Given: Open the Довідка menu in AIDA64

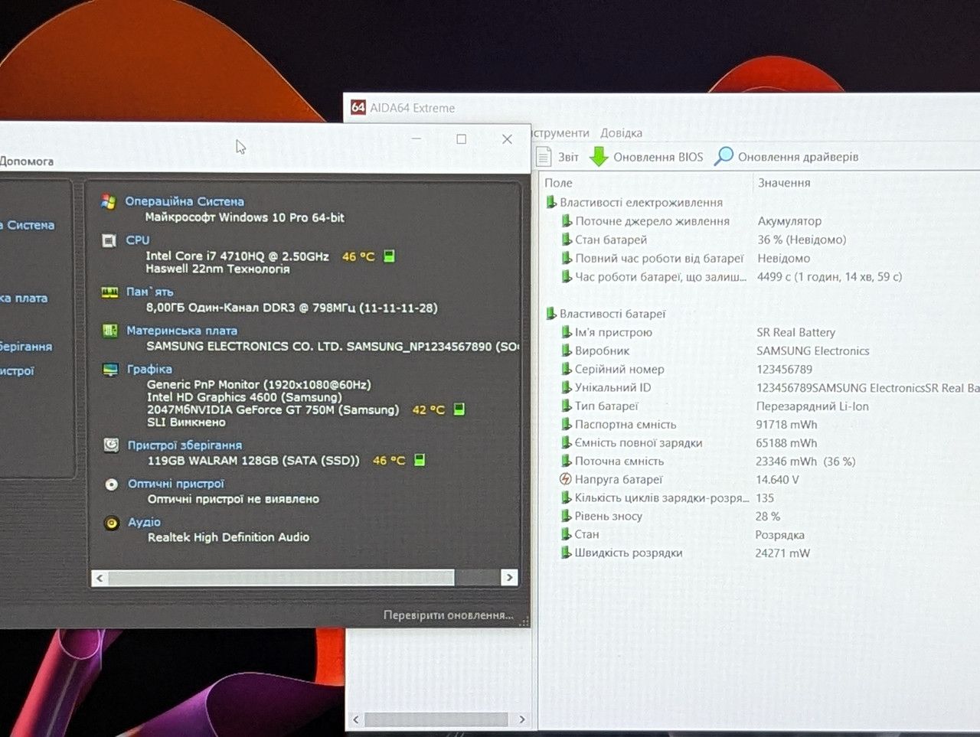Looking at the screenshot, I should (621, 133).
